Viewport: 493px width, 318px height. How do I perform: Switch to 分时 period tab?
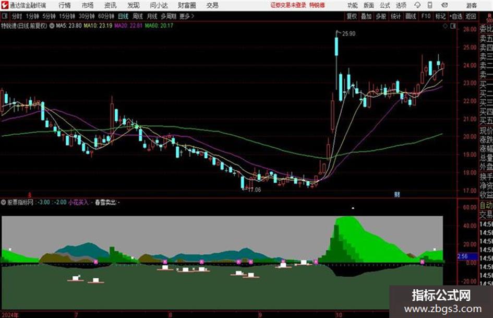pyautogui.click(x=17, y=16)
